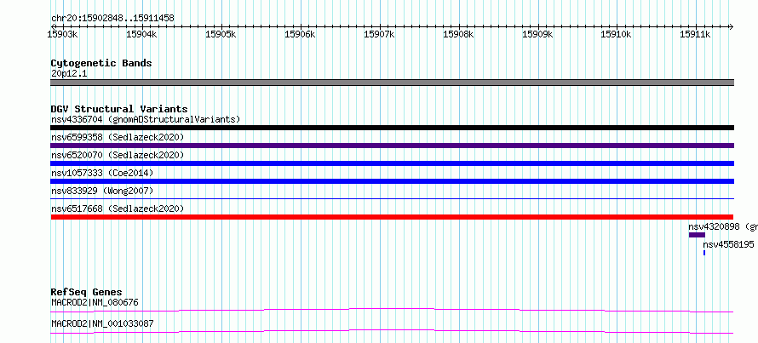Select the purple nsv6599358 variant bar

pos(392,146)
